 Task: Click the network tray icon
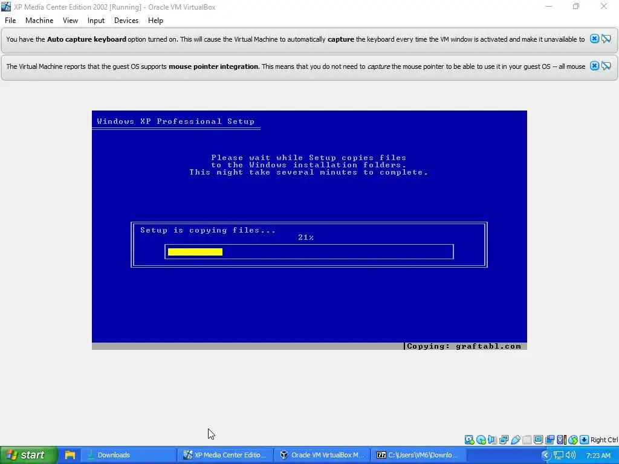pyautogui.click(x=559, y=456)
